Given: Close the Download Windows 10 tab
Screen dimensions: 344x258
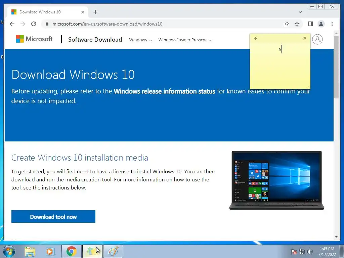Looking at the screenshot, I should coord(83,12).
